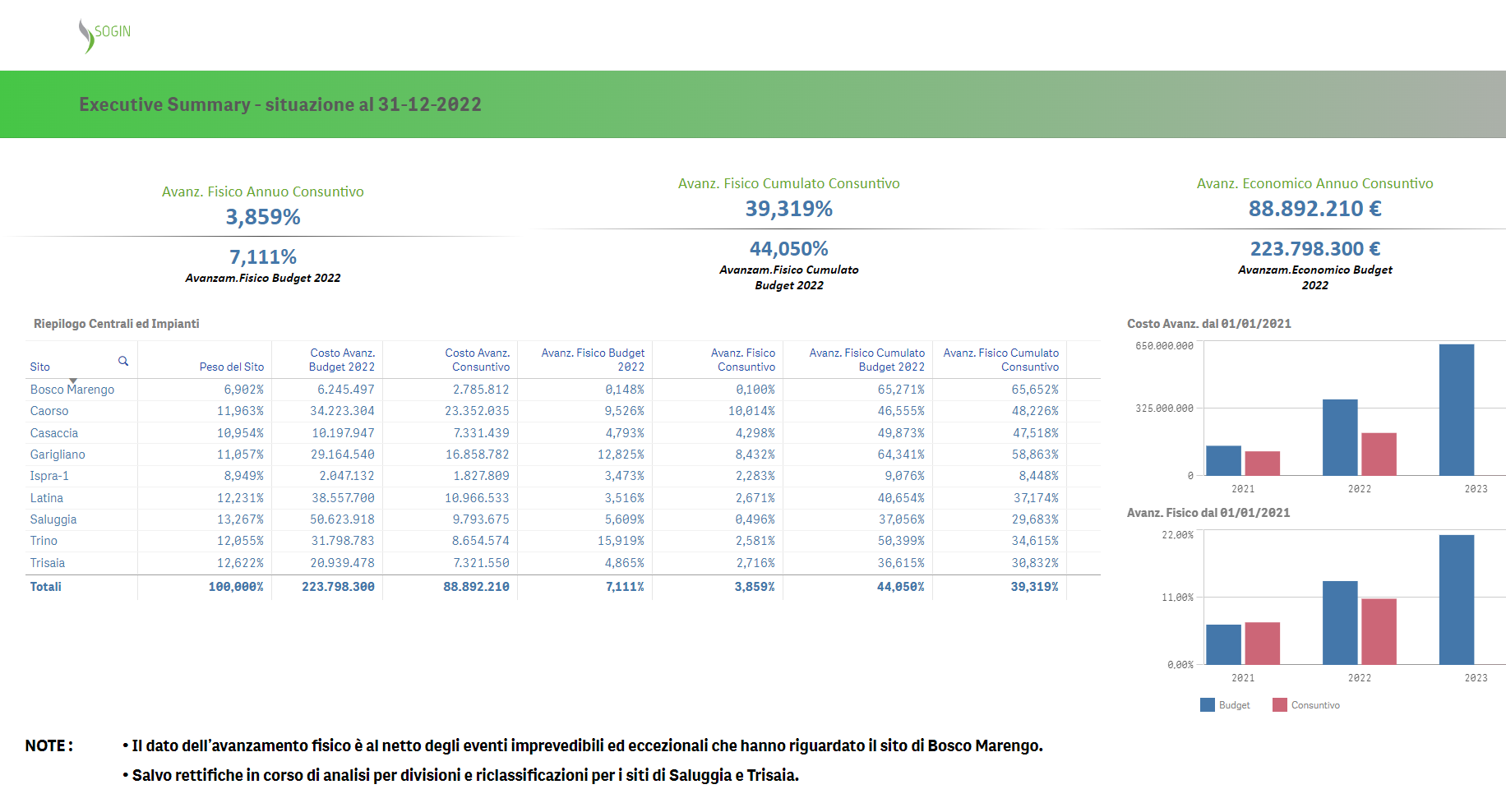Click the 2022 Budget bar in Avanz. Fisico chart
Viewport: 1506px width, 803px height.
[1340, 622]
